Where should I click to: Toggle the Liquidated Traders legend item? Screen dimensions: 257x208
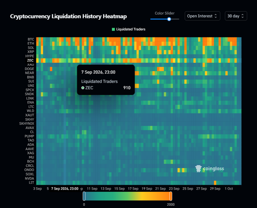coord(128,29)
